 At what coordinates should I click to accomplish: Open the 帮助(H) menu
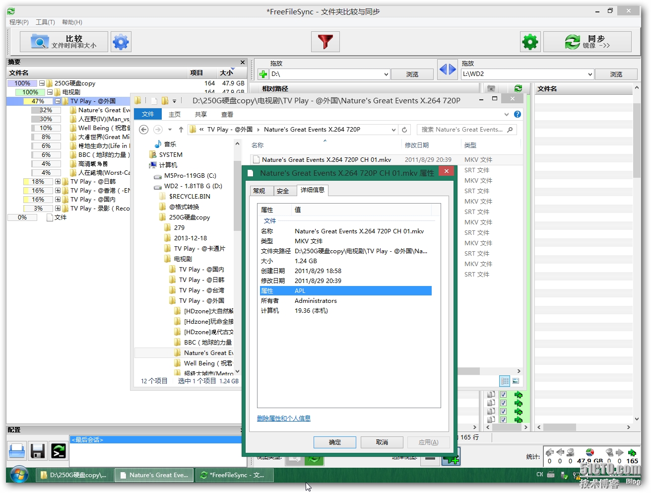coord(72,22)
